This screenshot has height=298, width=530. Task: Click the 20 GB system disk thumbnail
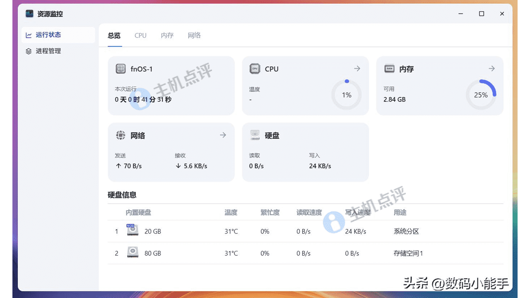tap(132, 231)
